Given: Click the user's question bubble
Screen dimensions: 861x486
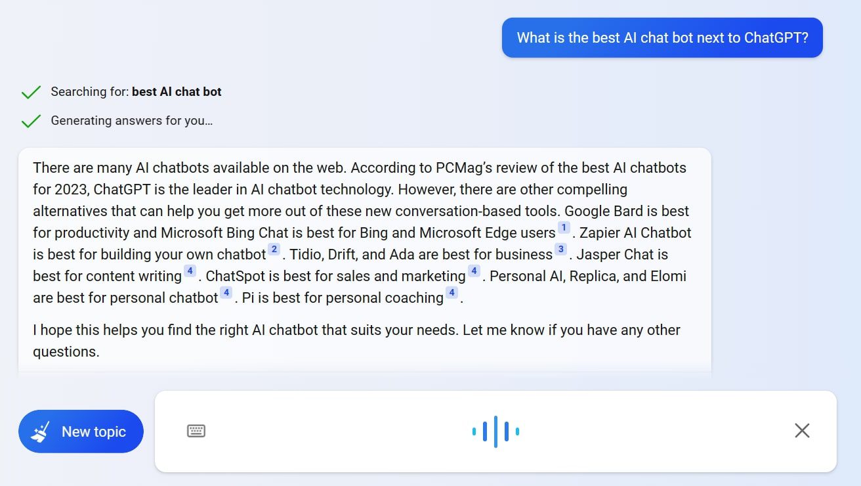Looking at the screenshot, I should point(661,37).
